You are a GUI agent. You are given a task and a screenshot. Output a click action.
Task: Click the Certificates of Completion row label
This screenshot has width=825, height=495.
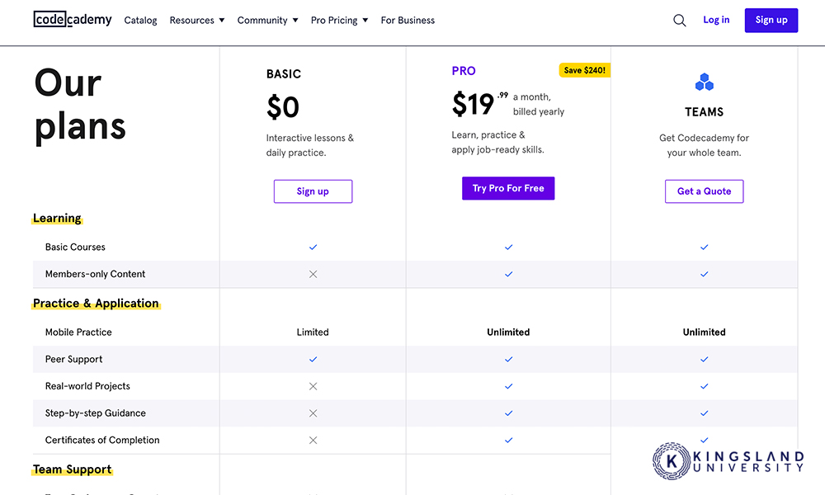point(102,441)
